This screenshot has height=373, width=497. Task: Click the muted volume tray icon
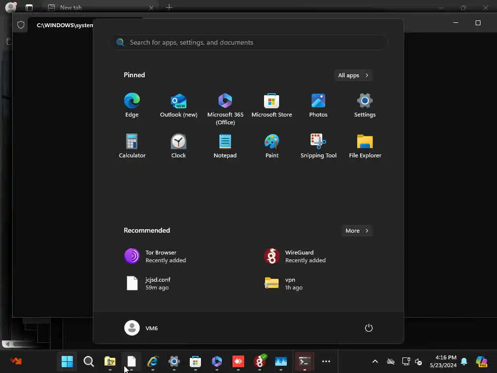click(418, 361)
